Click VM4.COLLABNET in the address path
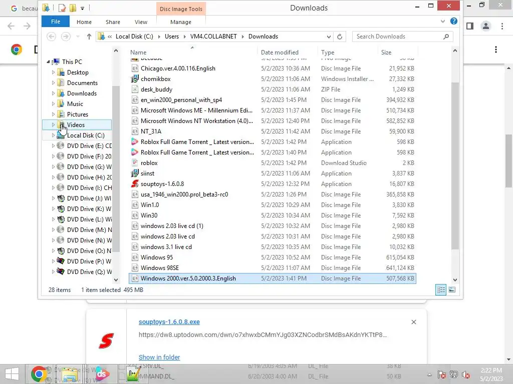 [x=213, y=36]
